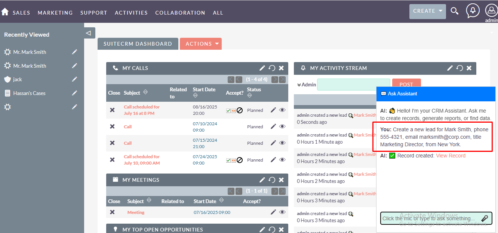
Task: Sort My Calls by Start Date
Action: (x=196, y=96)
